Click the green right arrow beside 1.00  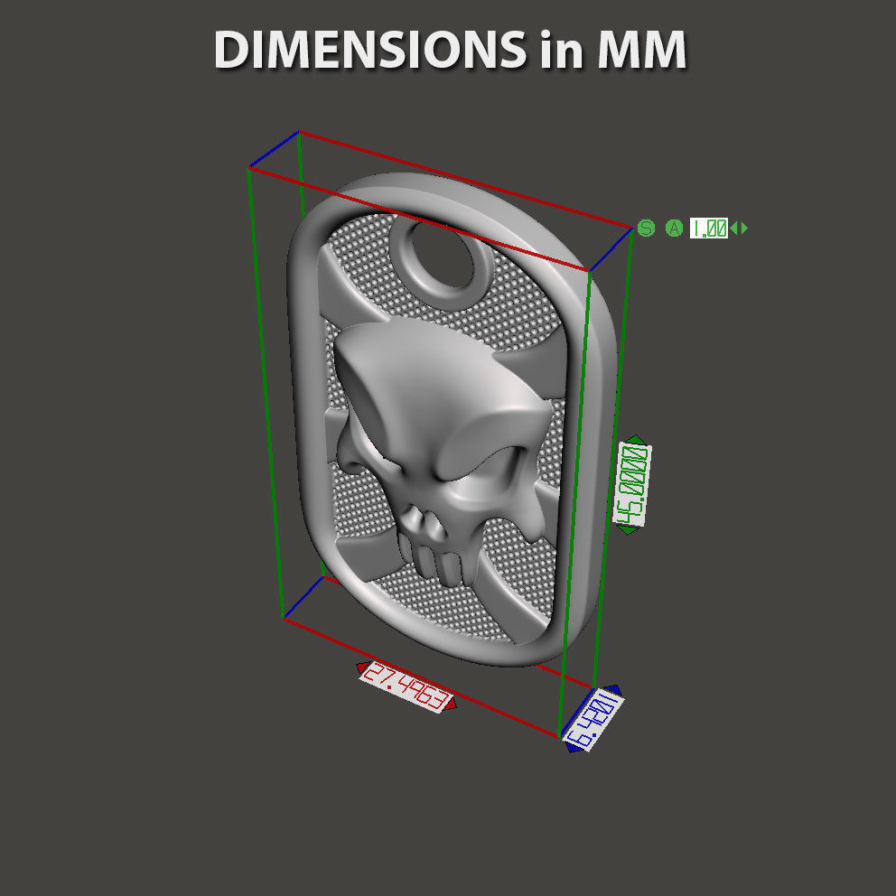744,229
